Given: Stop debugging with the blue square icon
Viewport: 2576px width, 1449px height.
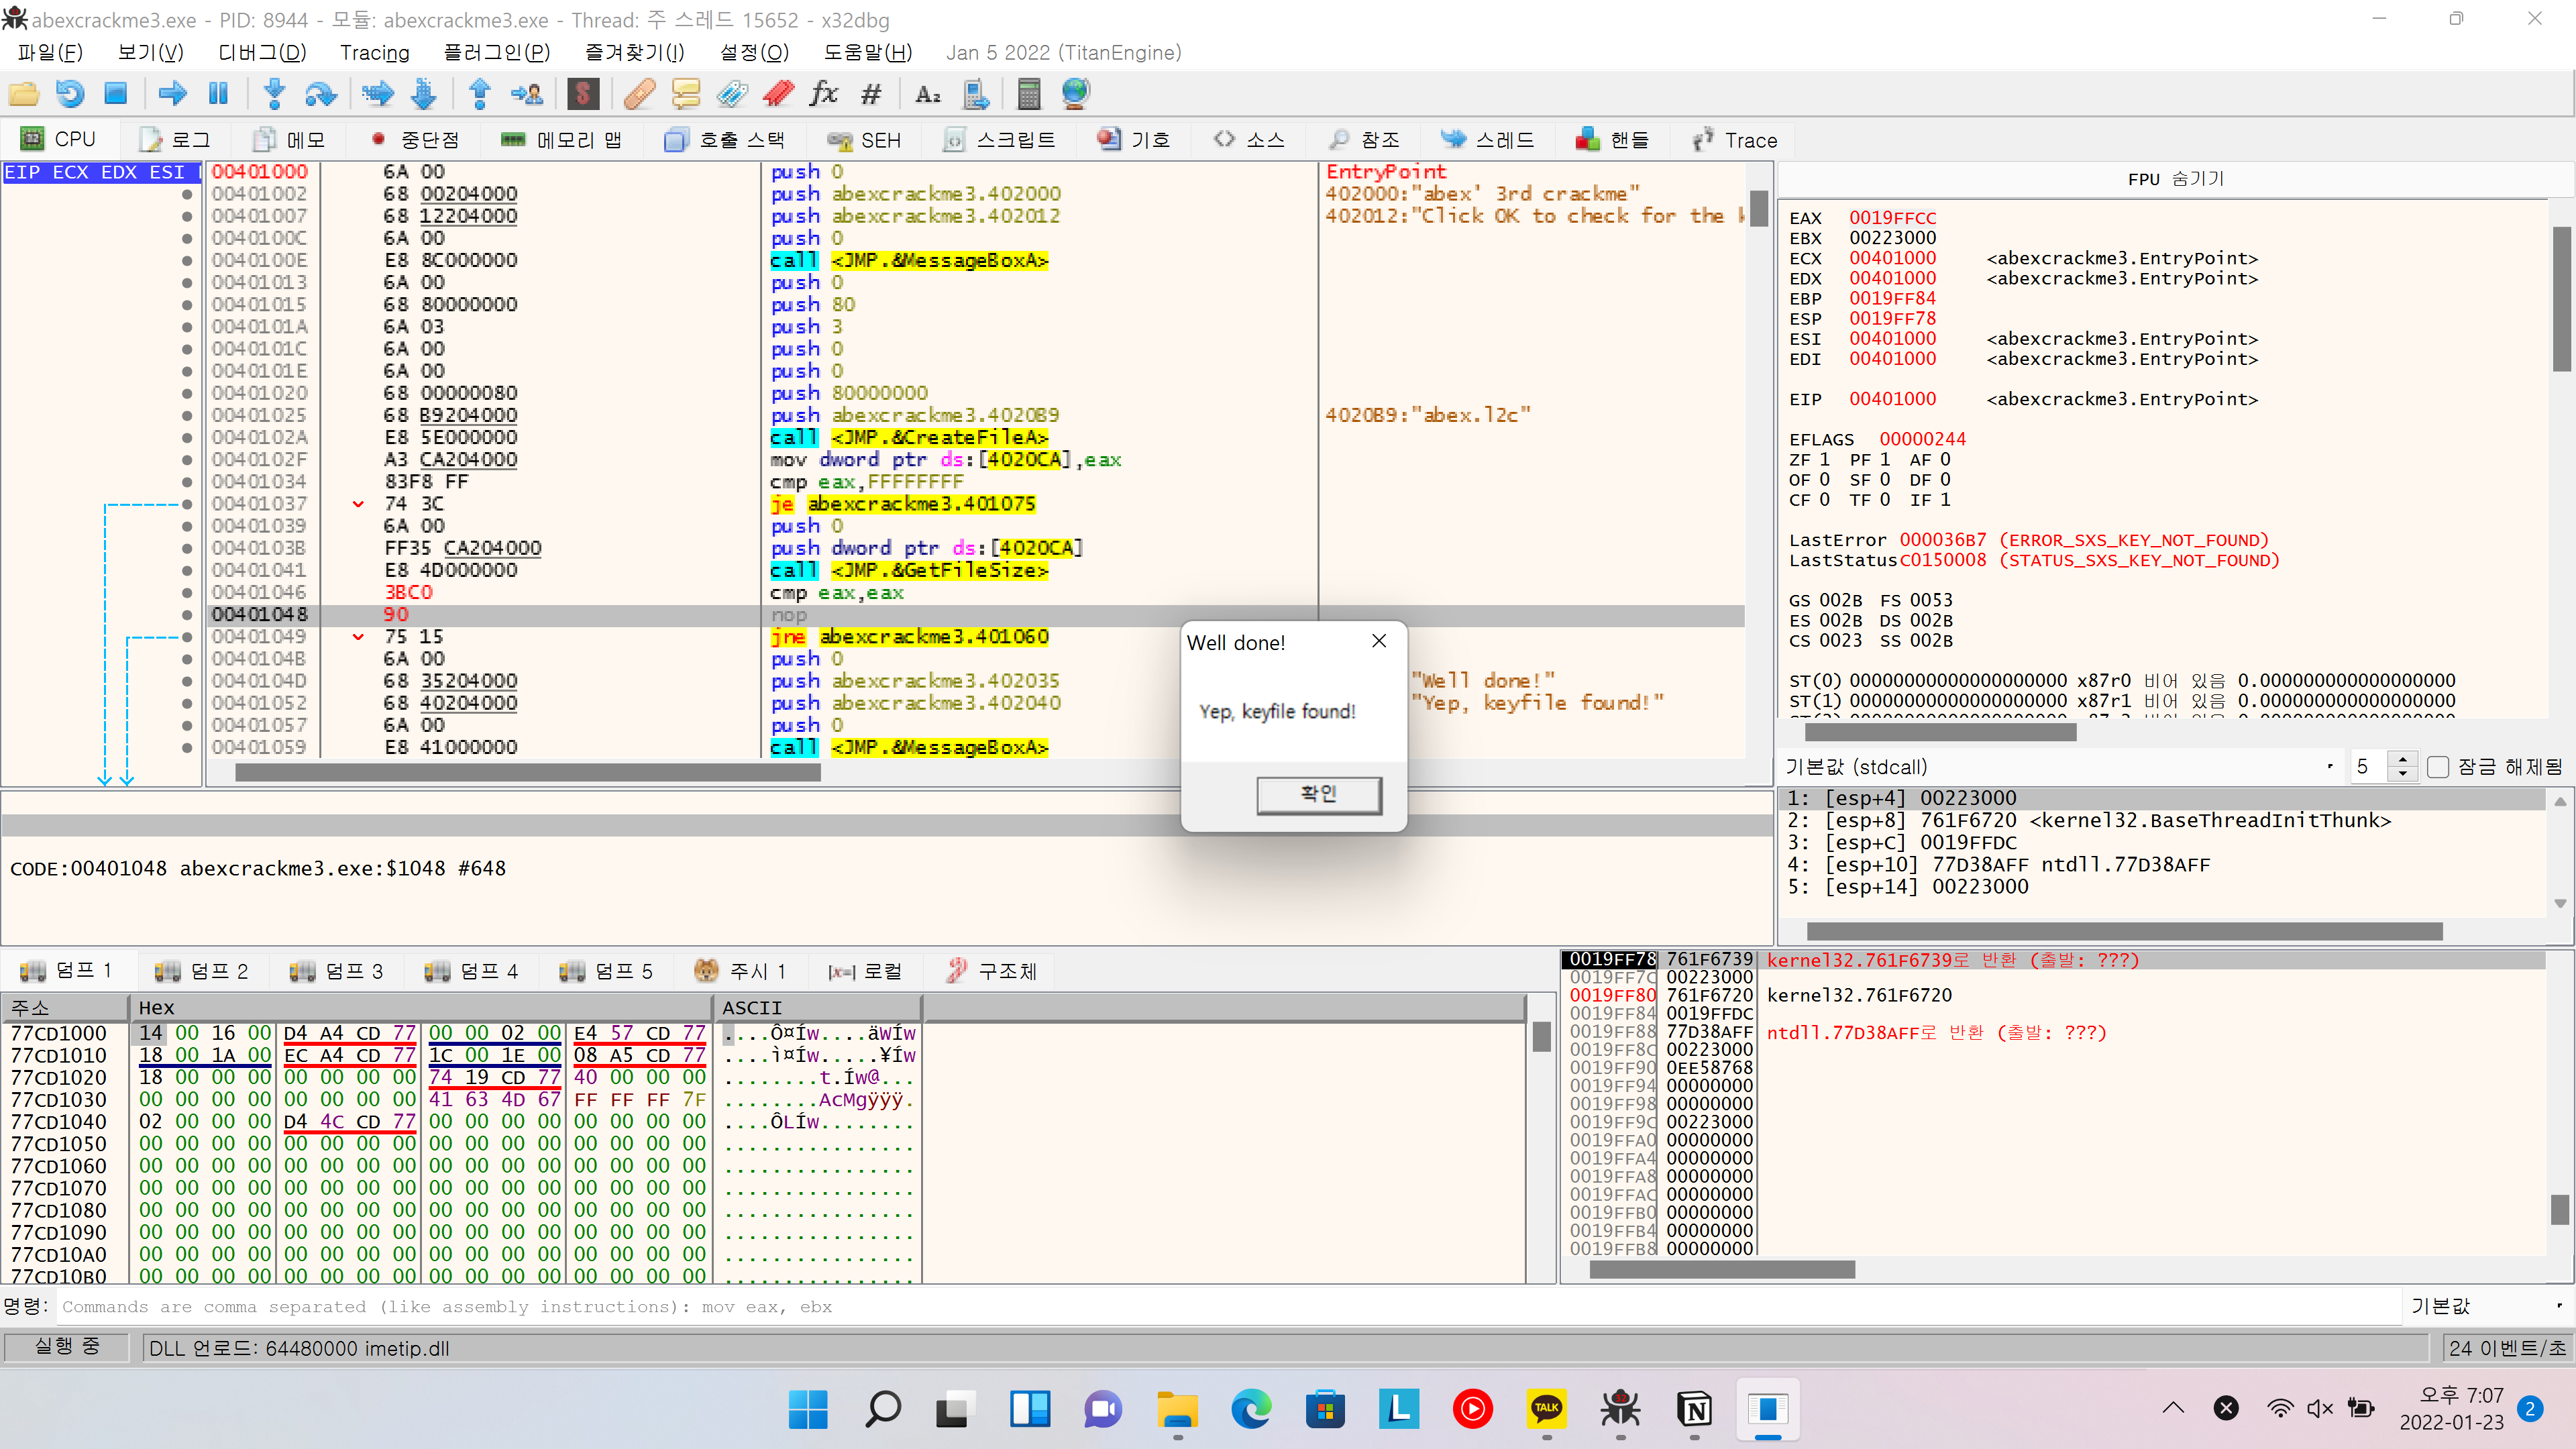Looking at the screenshot, I should [x=116, y=94].
